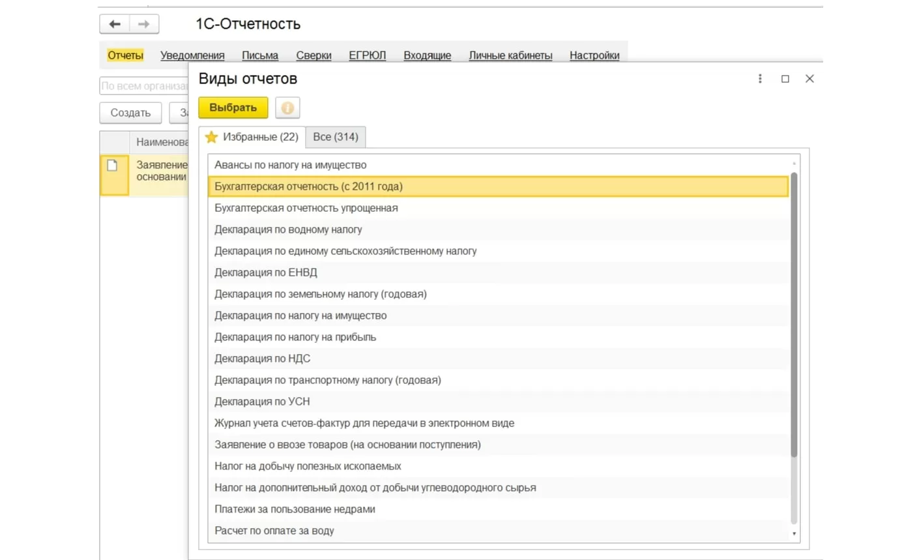Click the forward navigation arrow
The width and height of the screenshot is (915, 560).
[144, 24]
